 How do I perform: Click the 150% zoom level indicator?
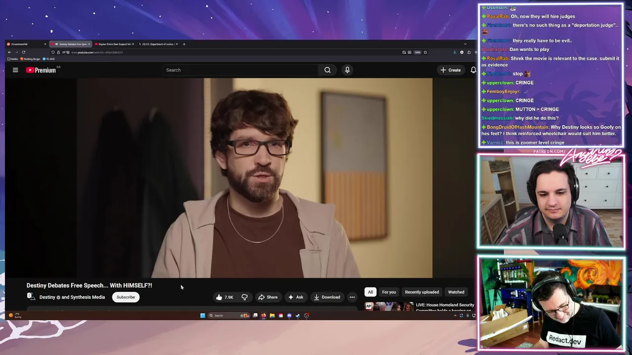point(417,52)
